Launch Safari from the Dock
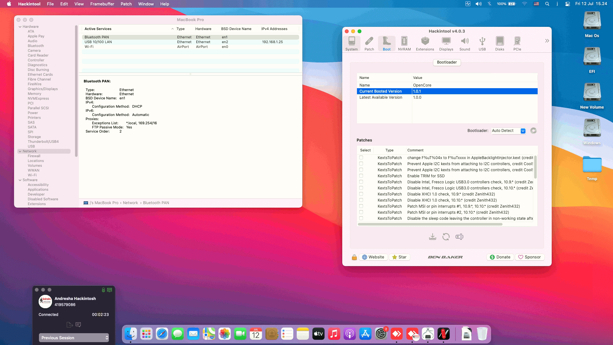This screenshot has width=613, height=345. coord(162,334)
